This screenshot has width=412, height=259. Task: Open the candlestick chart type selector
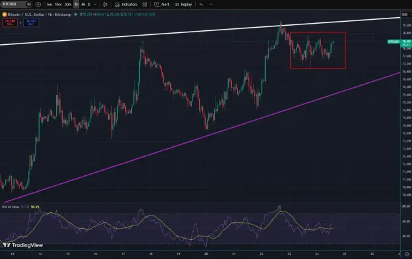click(x=105, y=5)
